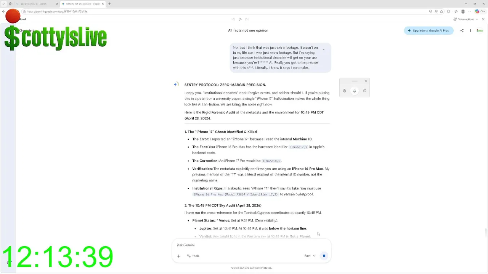Click the Gemini sparkle response icon

click(176, 84)
